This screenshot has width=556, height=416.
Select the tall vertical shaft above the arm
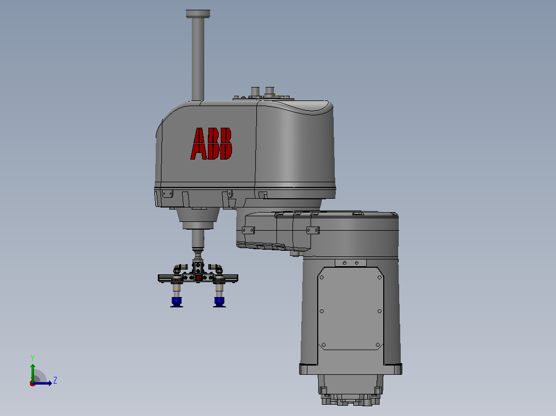click(x=198, y=59)
